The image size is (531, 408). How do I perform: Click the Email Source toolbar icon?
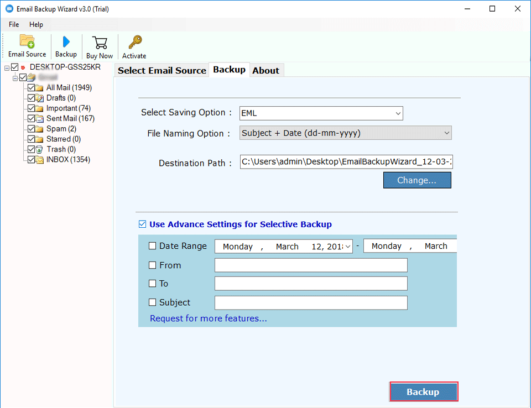(x=27, y=41)
